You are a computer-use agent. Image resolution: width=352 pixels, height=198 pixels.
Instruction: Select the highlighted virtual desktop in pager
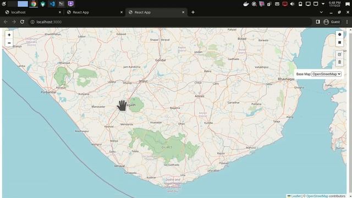tap(23, 4)
